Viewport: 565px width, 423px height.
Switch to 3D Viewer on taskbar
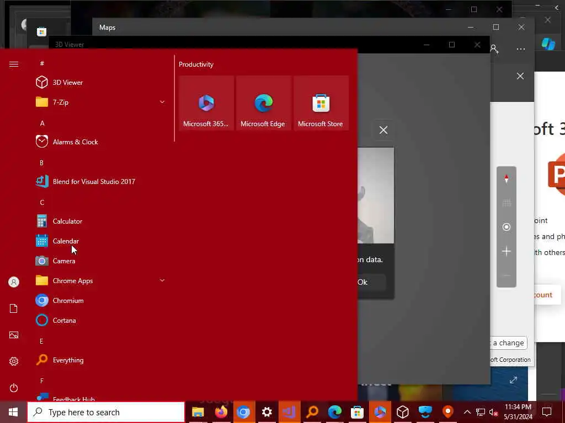tap(402, 412)
